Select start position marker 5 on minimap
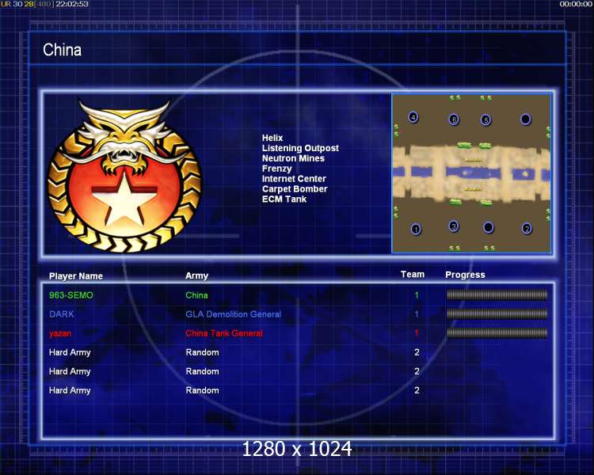 tap(485, 120)
